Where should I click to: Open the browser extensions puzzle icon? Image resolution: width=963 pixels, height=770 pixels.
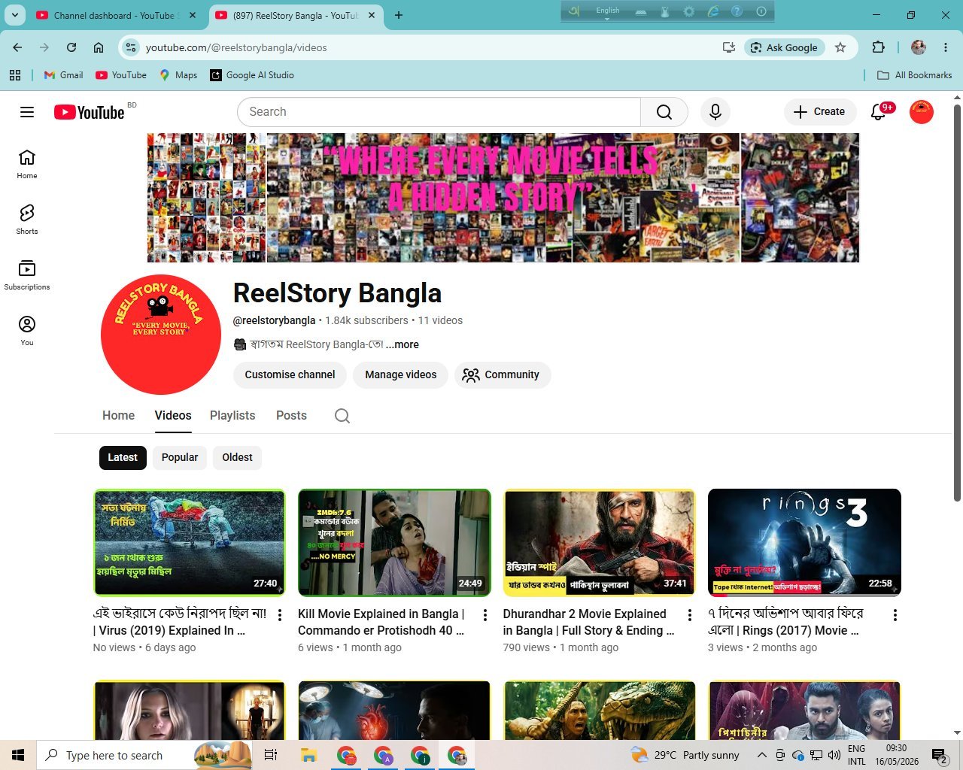click(878, 47)
